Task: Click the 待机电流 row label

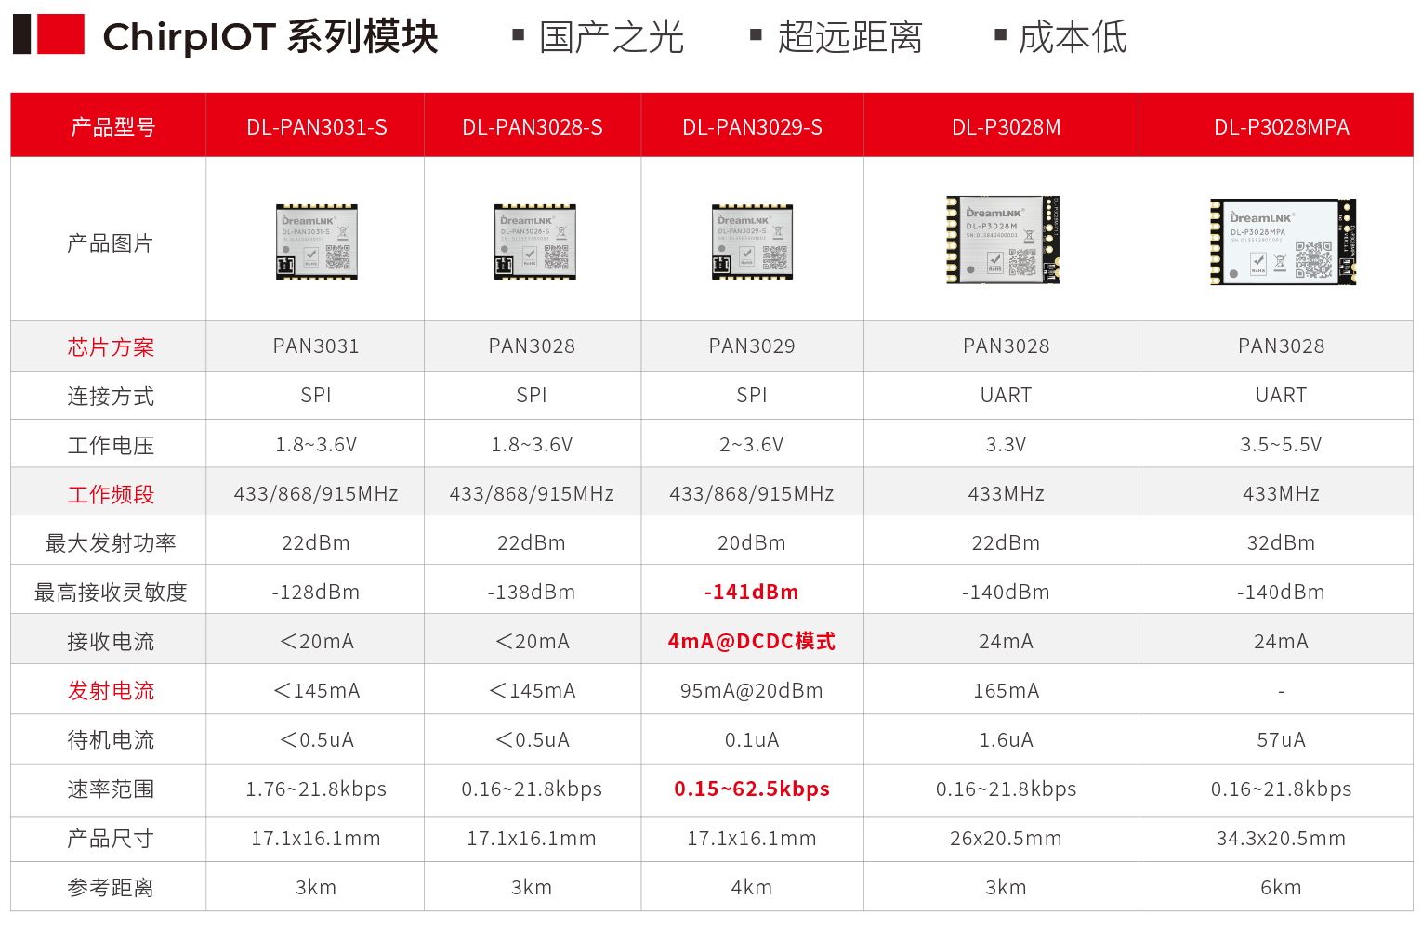Action: (111, 740)
